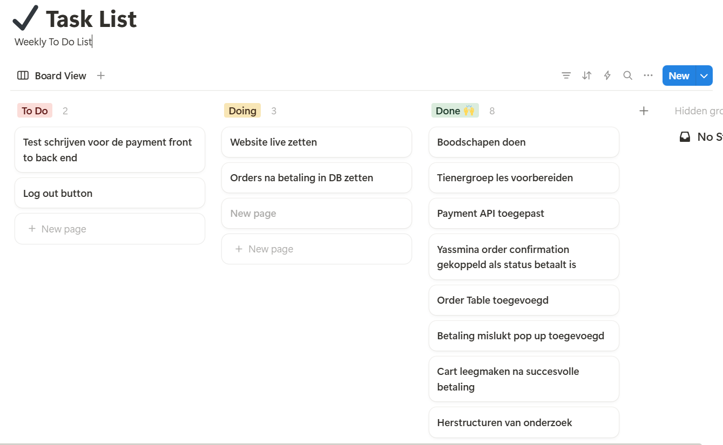Click the blue New button
This screenshot has width=723, height=445.
click(x=679, y=76)
